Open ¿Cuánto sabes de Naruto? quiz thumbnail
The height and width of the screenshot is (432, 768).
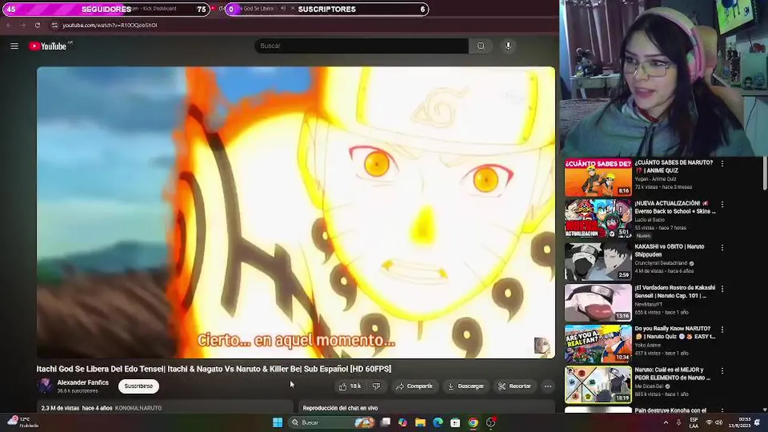point(598,178)
